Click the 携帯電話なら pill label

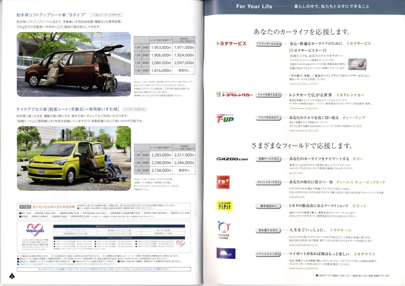click(269, 206)
